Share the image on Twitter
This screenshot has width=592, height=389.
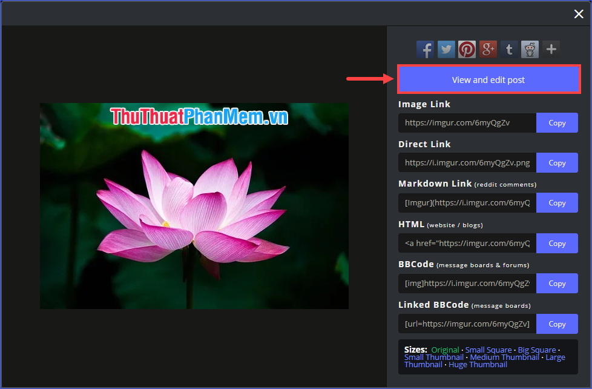click(446, 49)
